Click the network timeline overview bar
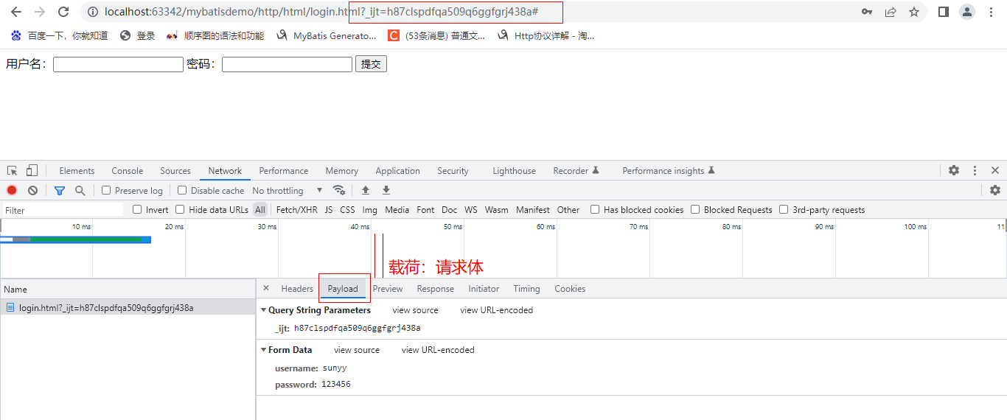 75,239
